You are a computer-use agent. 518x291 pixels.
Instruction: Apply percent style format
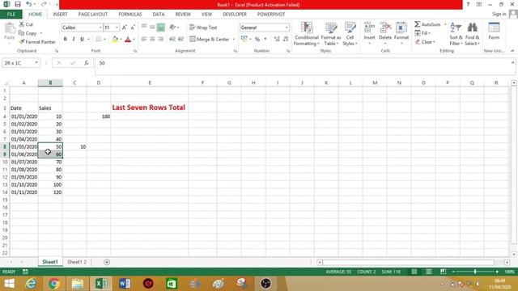pyautogui.click(x=257, y=40)
